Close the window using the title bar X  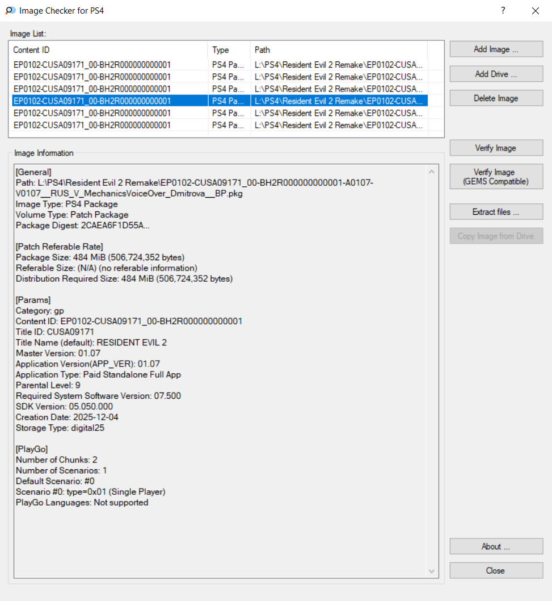click(x=535, y=11)
